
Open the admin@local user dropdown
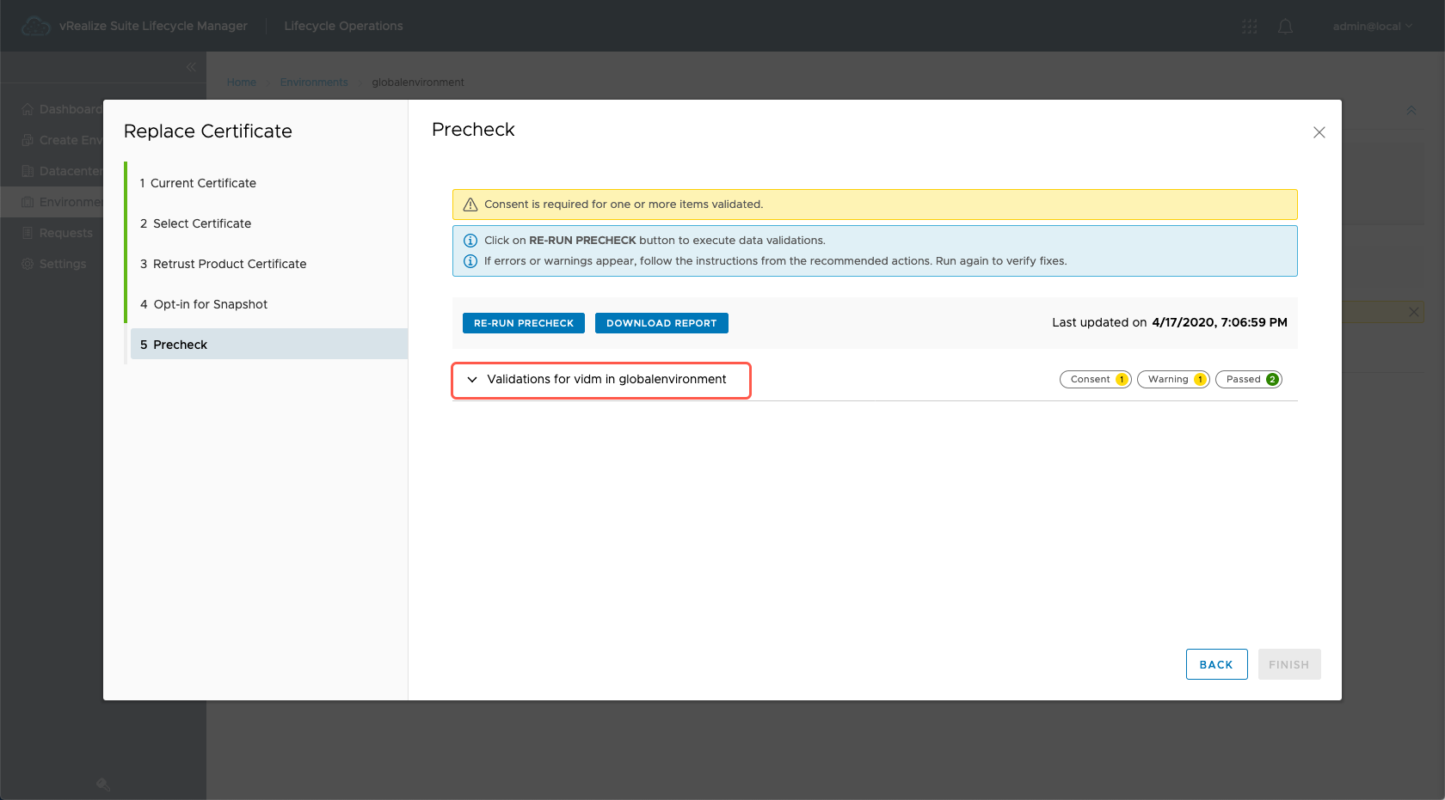1372,27
